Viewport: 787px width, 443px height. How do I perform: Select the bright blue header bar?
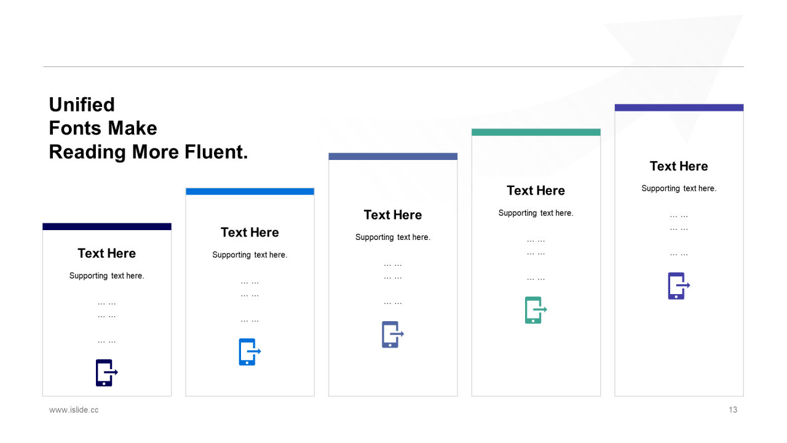[250, 191]
